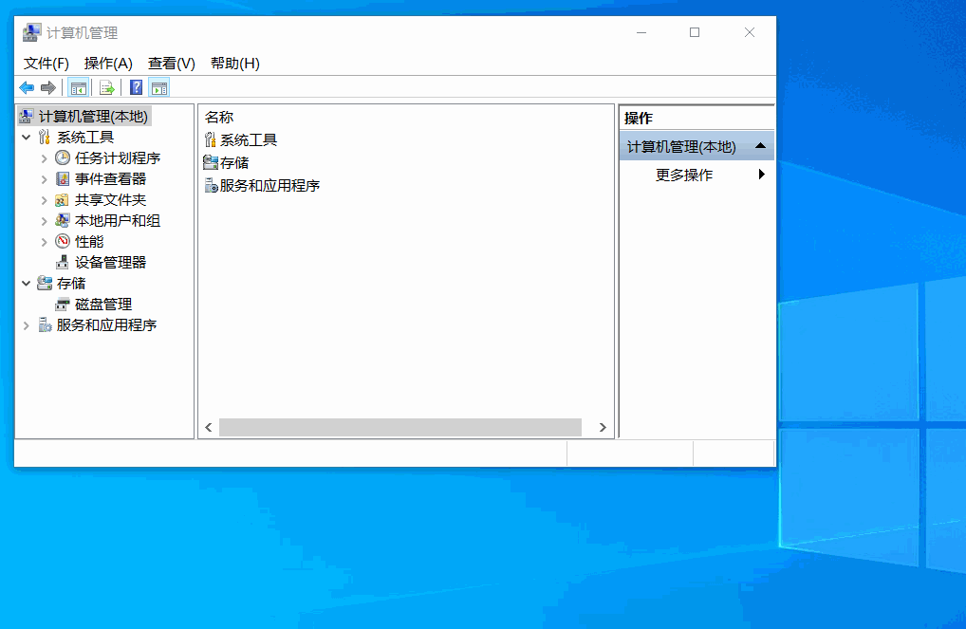The height and width of the screenshot is (629, 966).
Task: Select 共享文件夹 label in the tree
Action: (x=110, y=200)
